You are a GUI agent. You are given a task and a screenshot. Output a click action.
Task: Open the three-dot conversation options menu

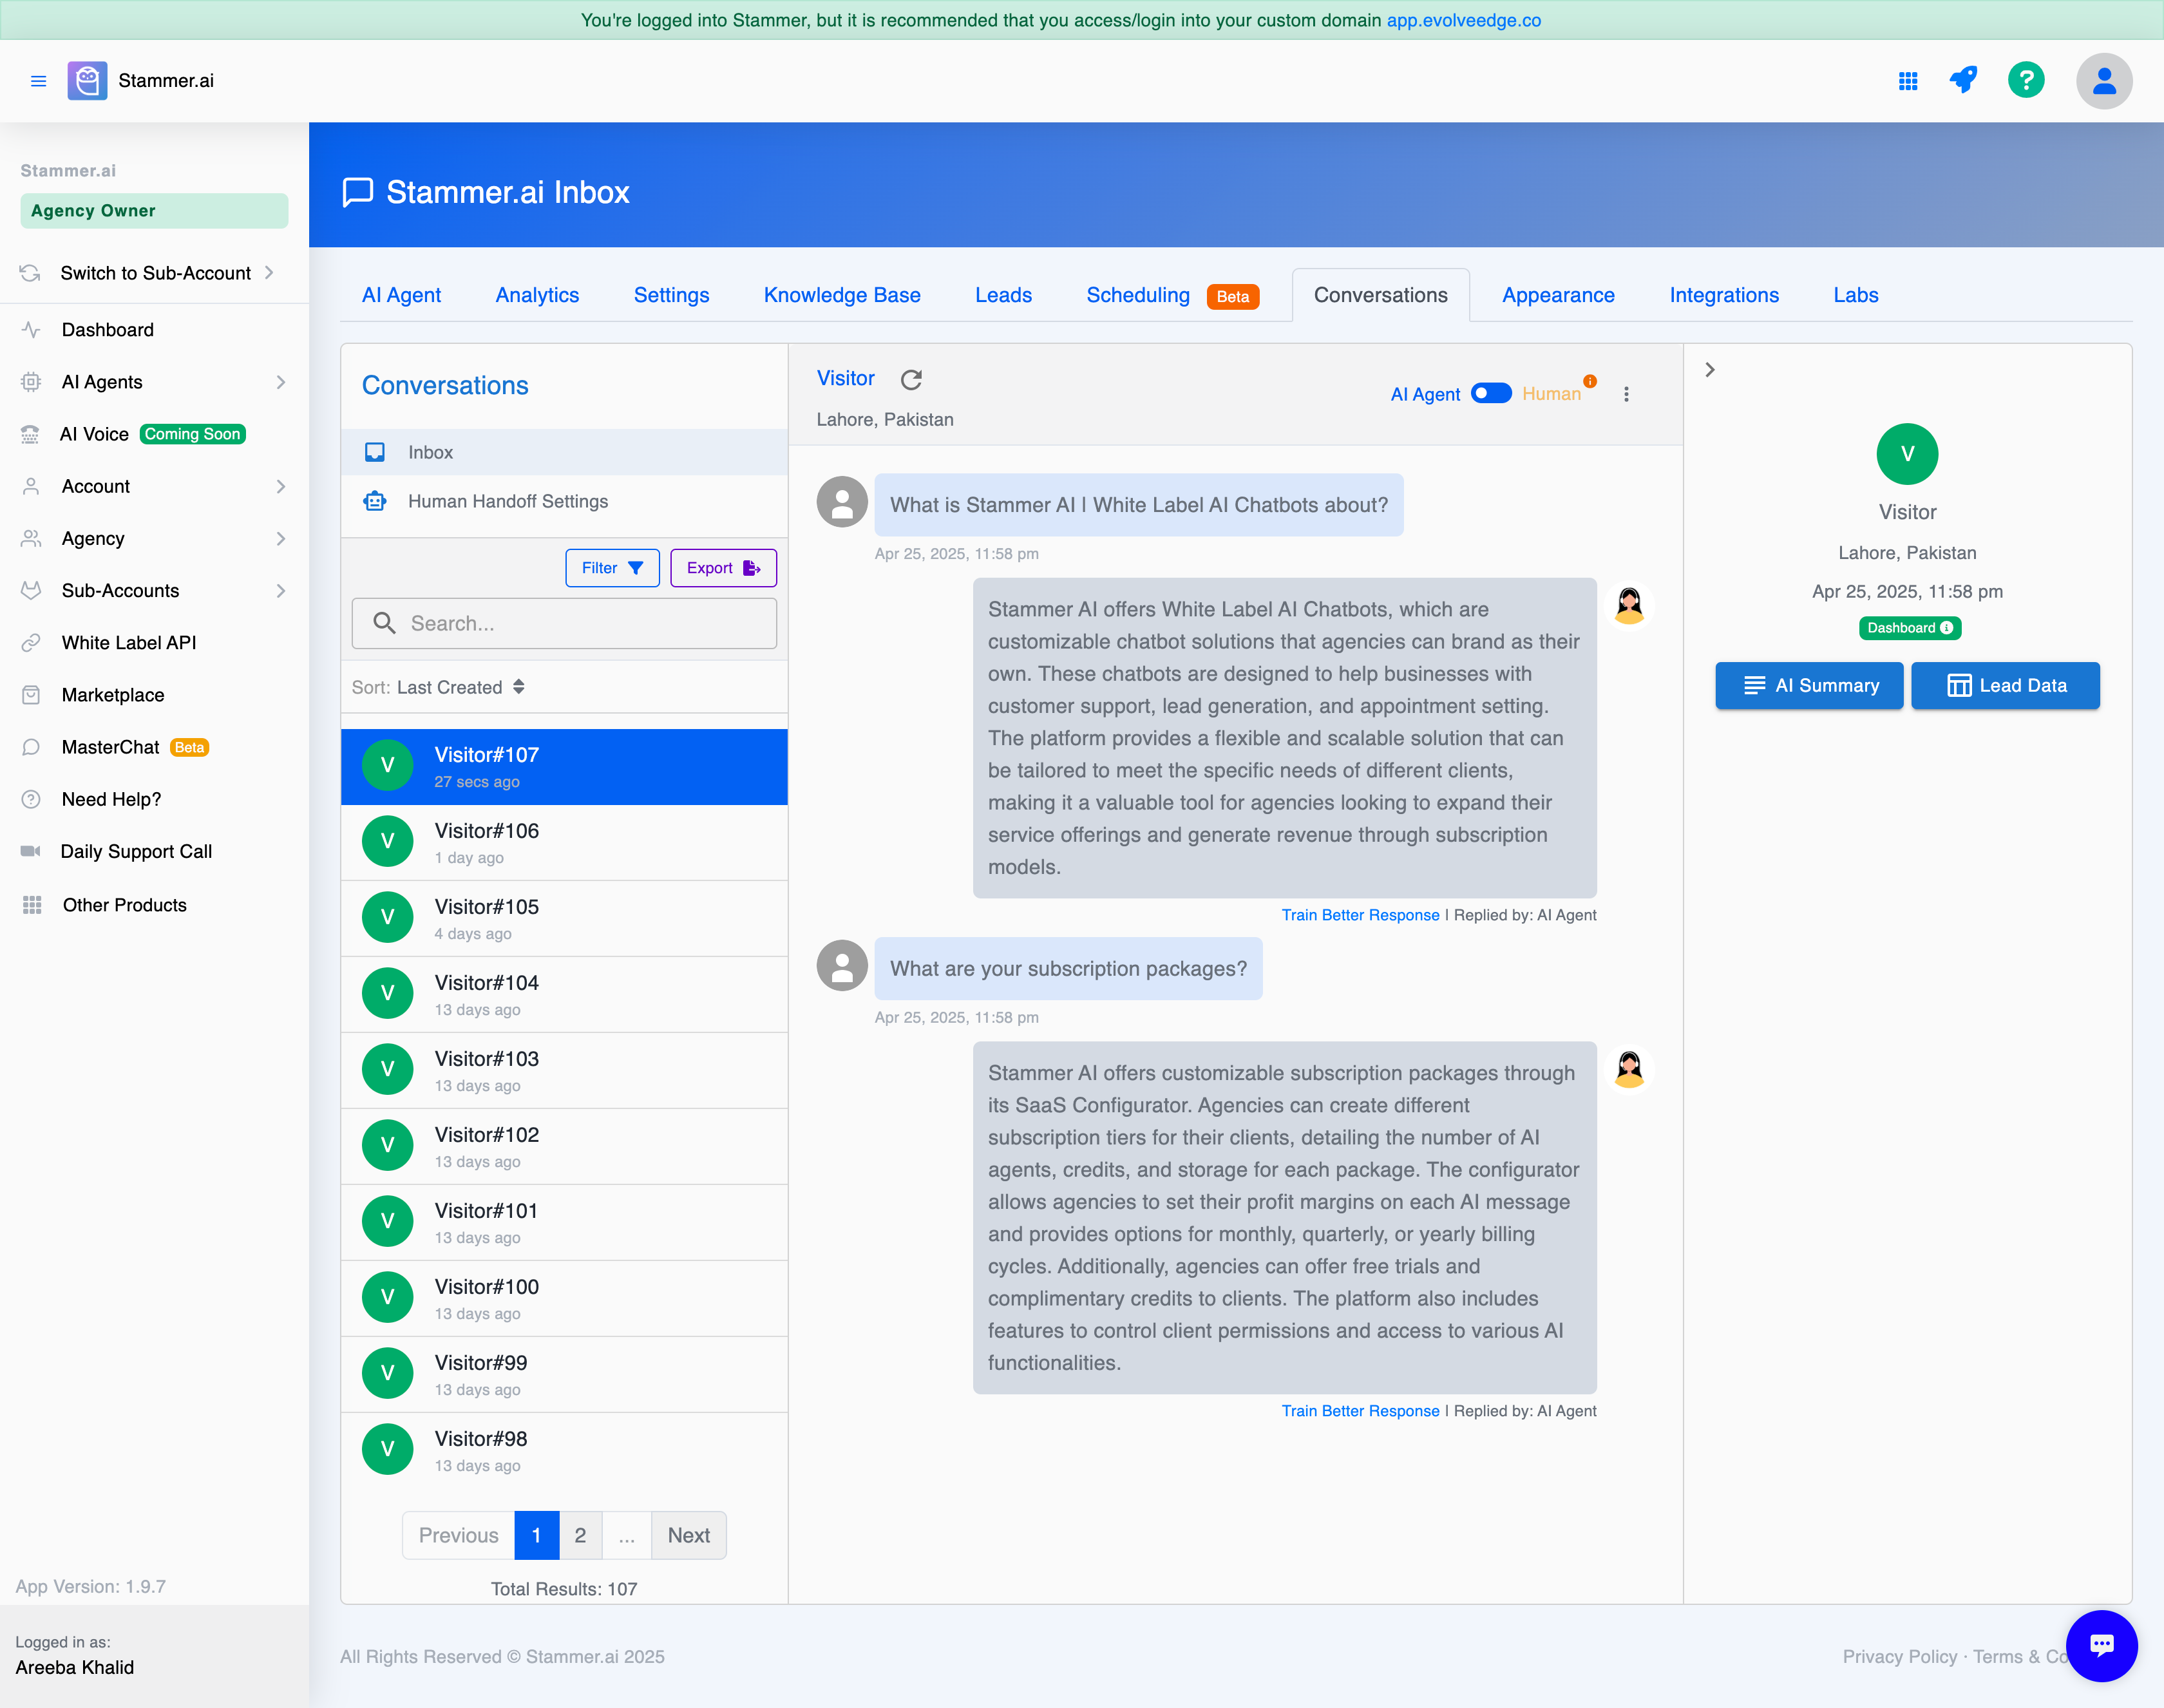tap(1626, 394)
